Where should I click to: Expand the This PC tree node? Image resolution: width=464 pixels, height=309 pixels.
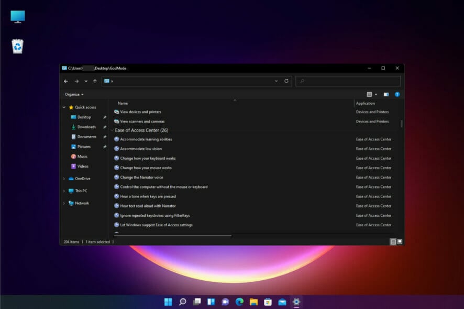tap(64, 191)
